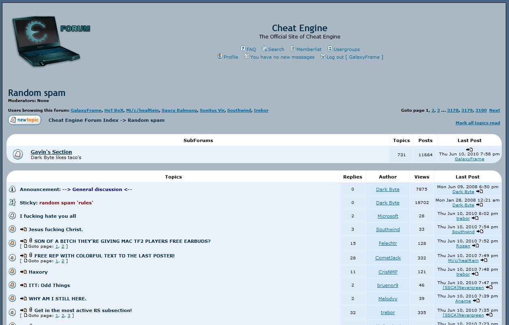Click the Usergroups icon in header
The image size is (509, 325).
(330, 49)
